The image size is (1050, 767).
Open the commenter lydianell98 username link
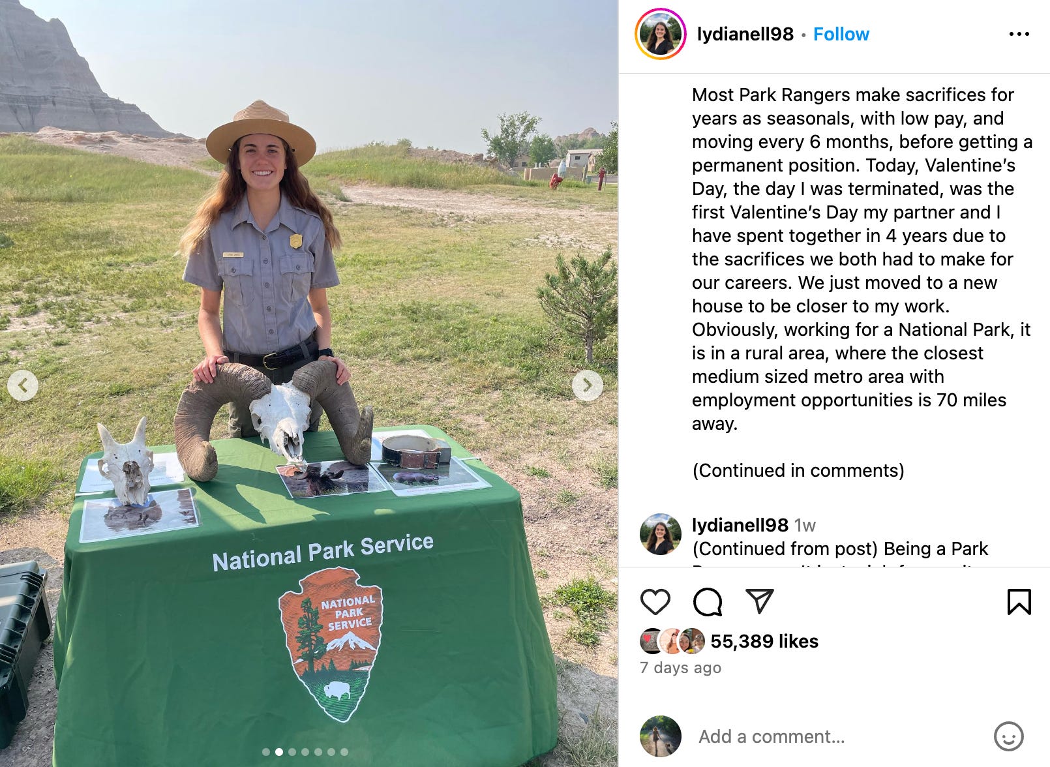pos(740,525)
